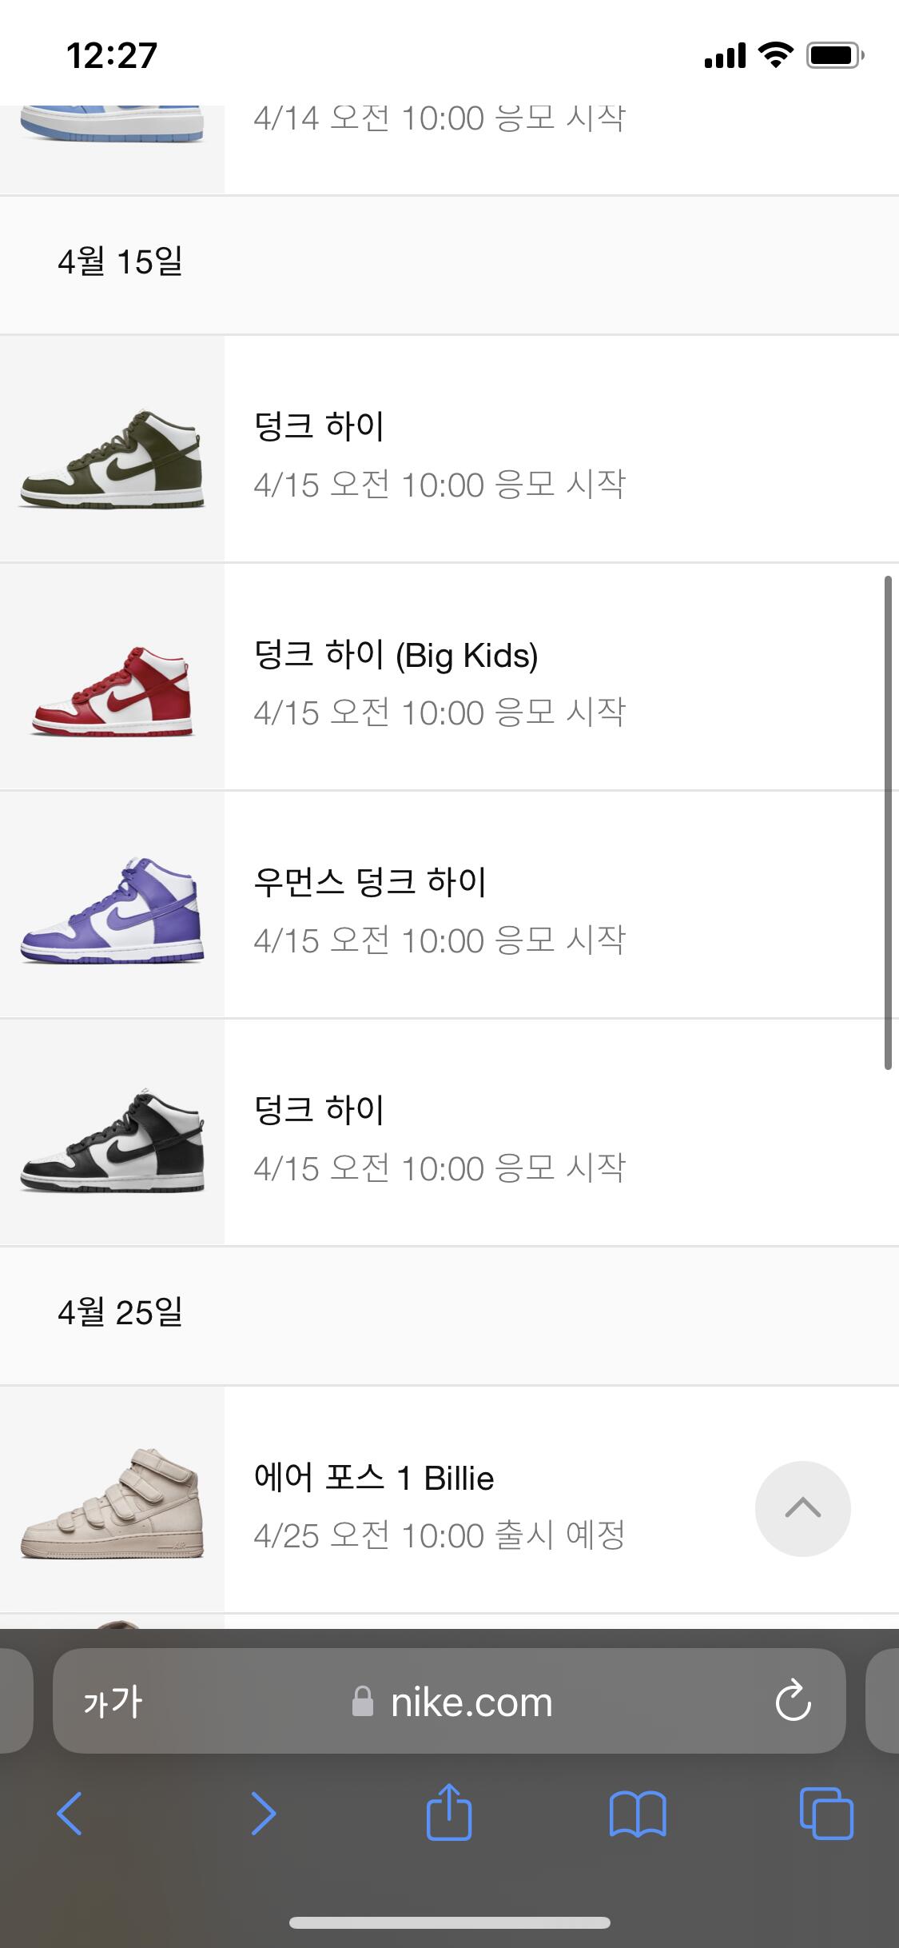Image resolution: width=899 pixels, height=1948 pixels.
Task: Open the beige Air Force 1 image
Action: point(112,1500)
